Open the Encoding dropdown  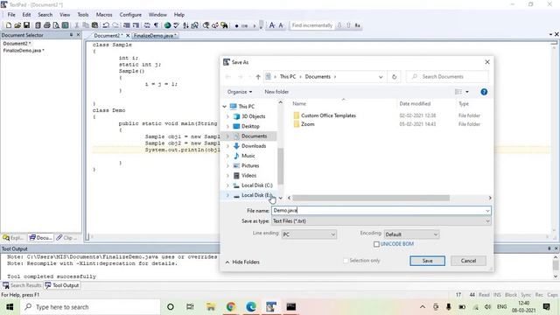(436, 234)
